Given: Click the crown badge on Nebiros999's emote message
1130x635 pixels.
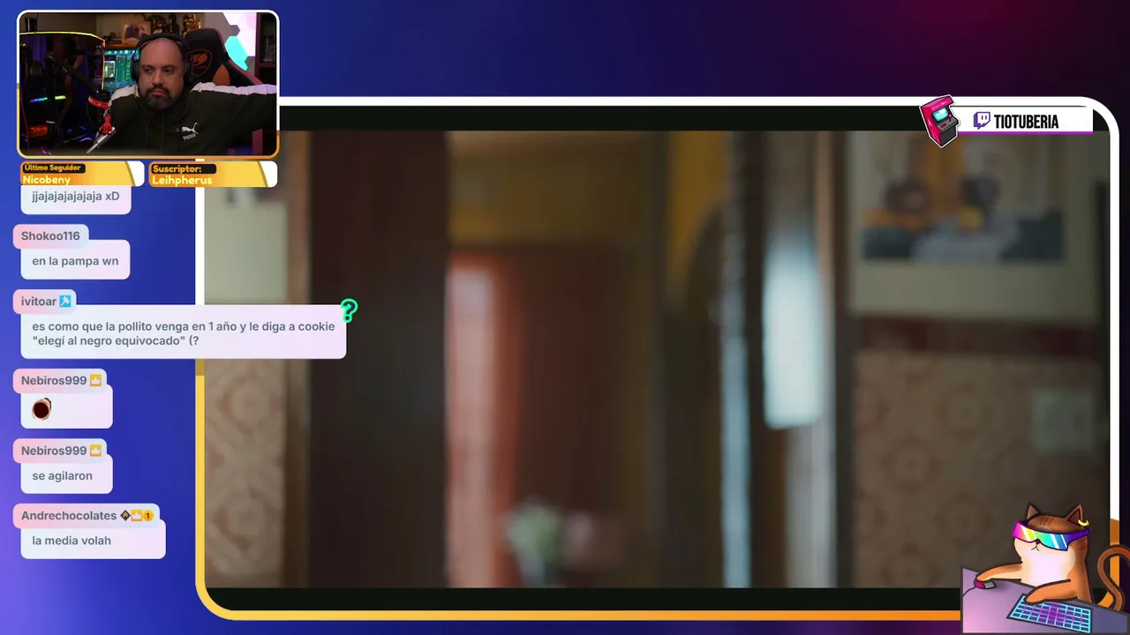Looking at the screenshot, I should pyautogui.click(x=95, y=380).
